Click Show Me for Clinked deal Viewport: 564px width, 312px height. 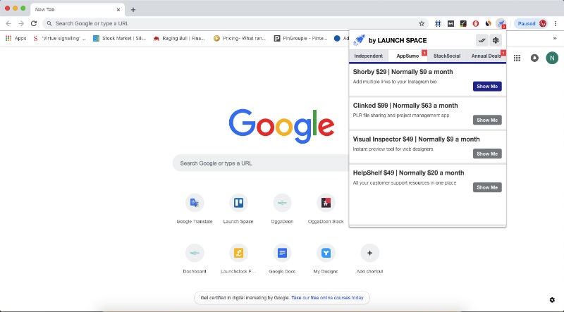pyautogui.click(x=487, y=120)
